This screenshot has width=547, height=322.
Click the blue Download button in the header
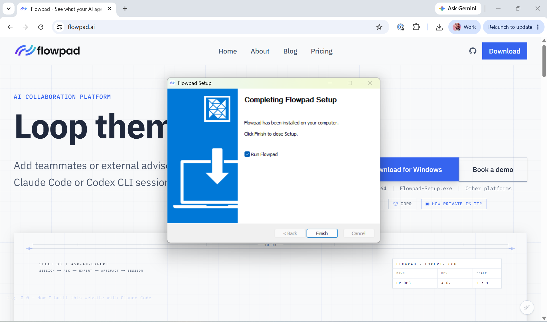point(505,51)
